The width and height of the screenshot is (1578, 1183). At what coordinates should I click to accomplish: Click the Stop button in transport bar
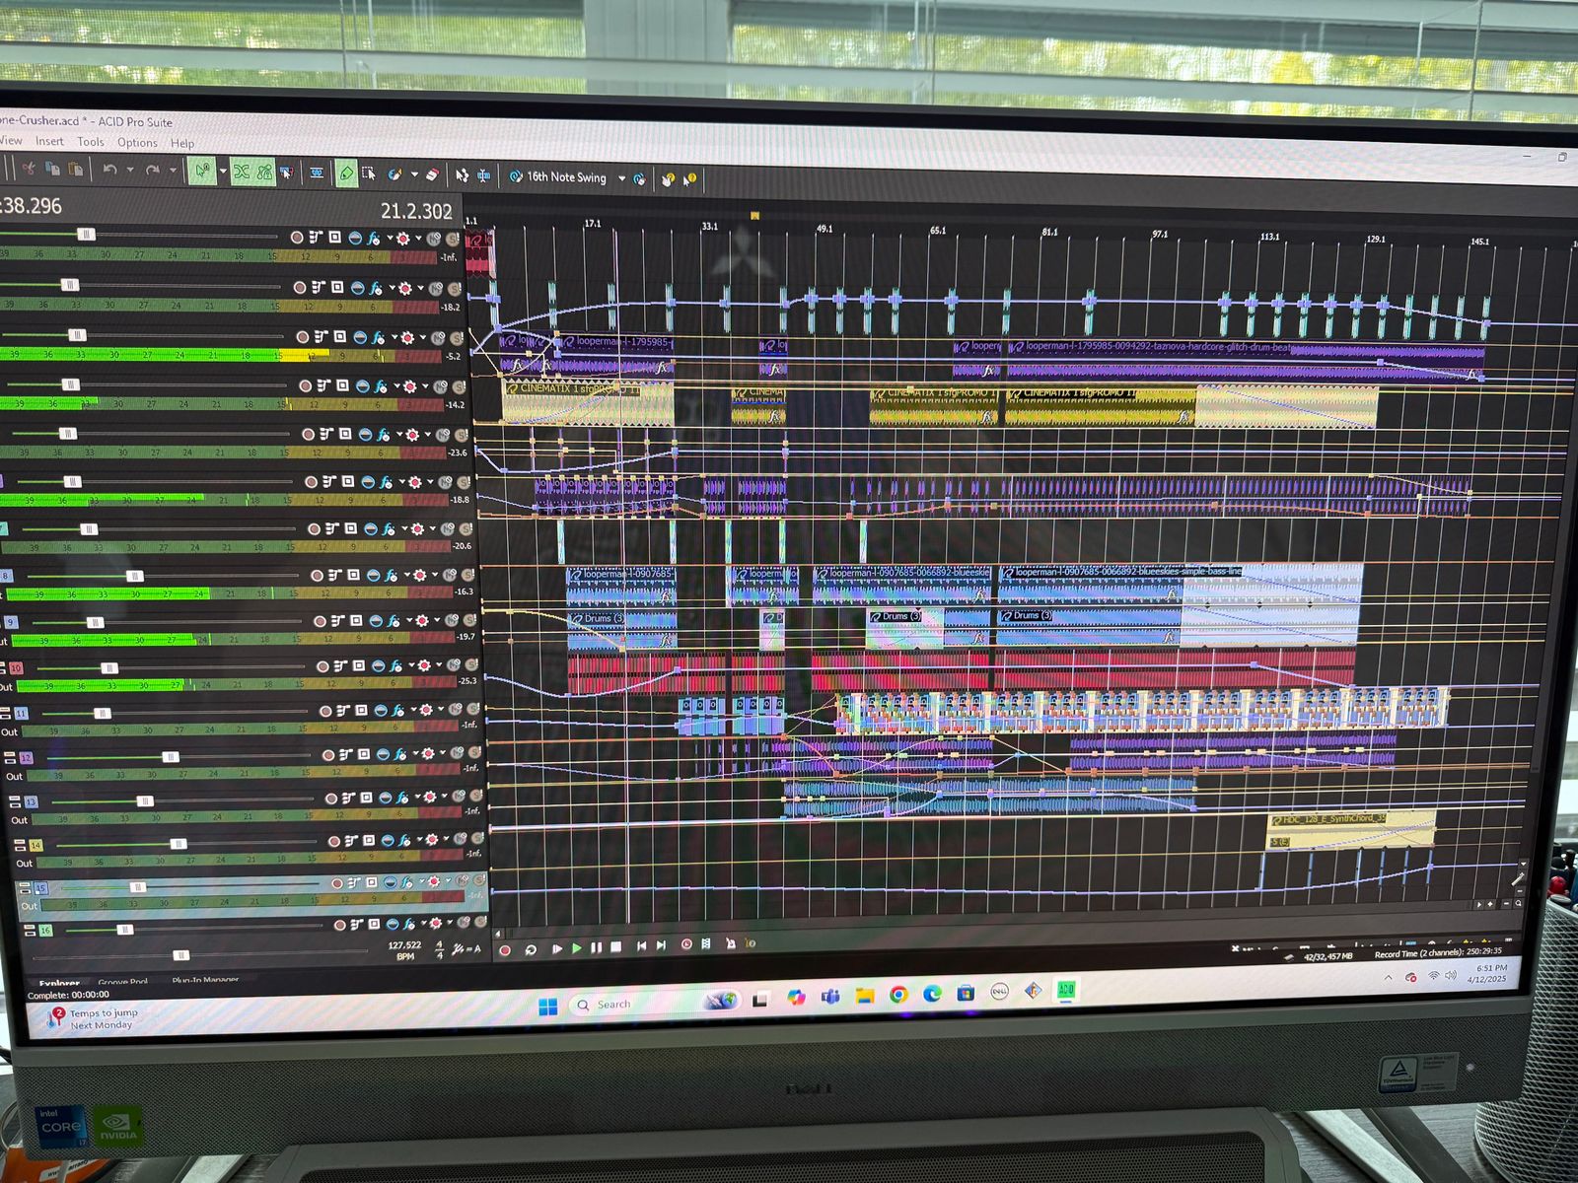tap(615, 946)
